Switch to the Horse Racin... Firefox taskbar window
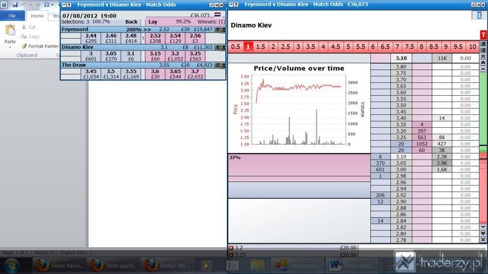 [x=59, y=265]
